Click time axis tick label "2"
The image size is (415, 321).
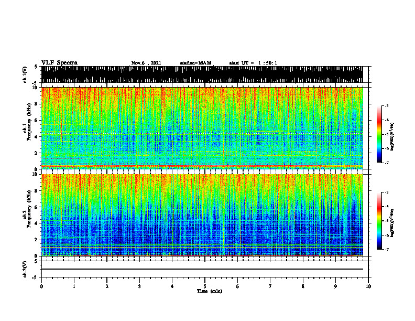[107, 286]
